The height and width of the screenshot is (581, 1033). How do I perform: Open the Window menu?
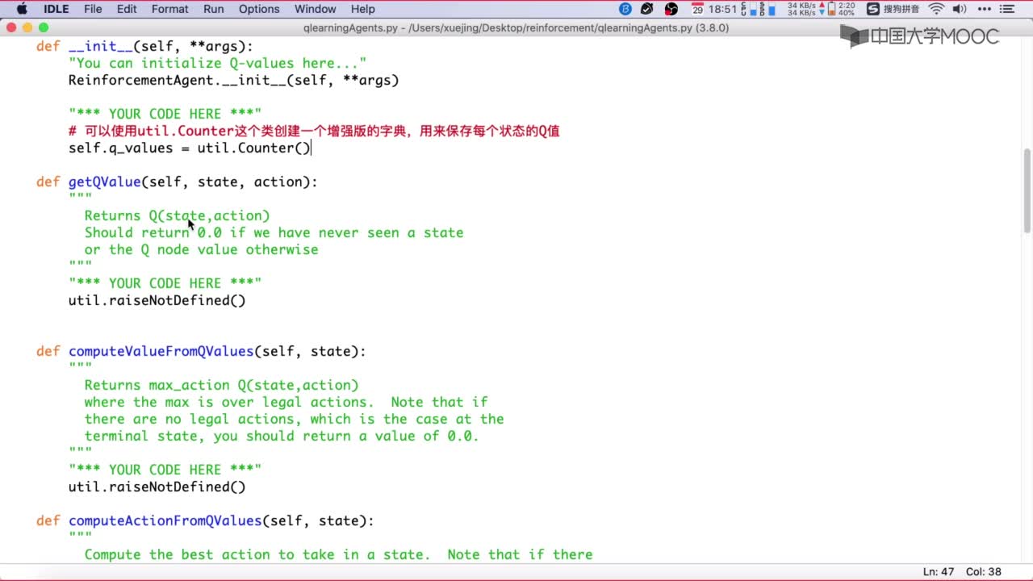pyautogui.click(x=315, y=9)
